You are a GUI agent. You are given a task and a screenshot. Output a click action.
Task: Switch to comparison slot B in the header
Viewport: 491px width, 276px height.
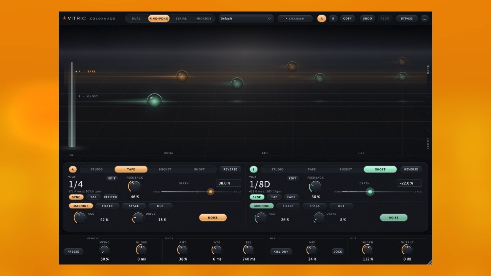333,18
